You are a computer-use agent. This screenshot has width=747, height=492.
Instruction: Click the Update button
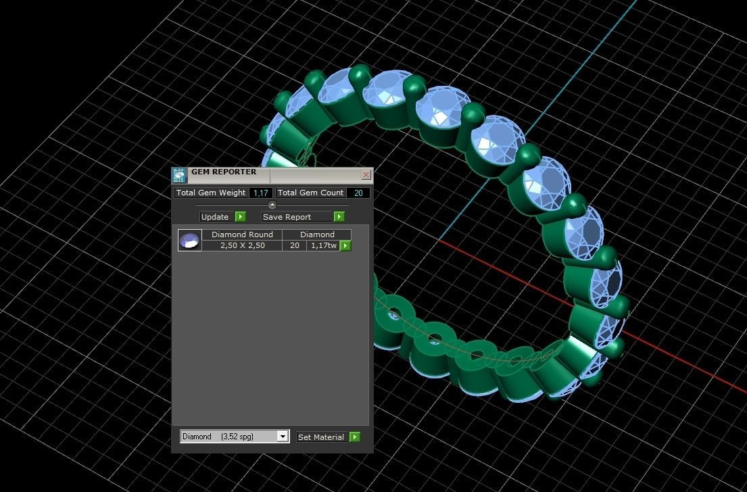point(217,217)
